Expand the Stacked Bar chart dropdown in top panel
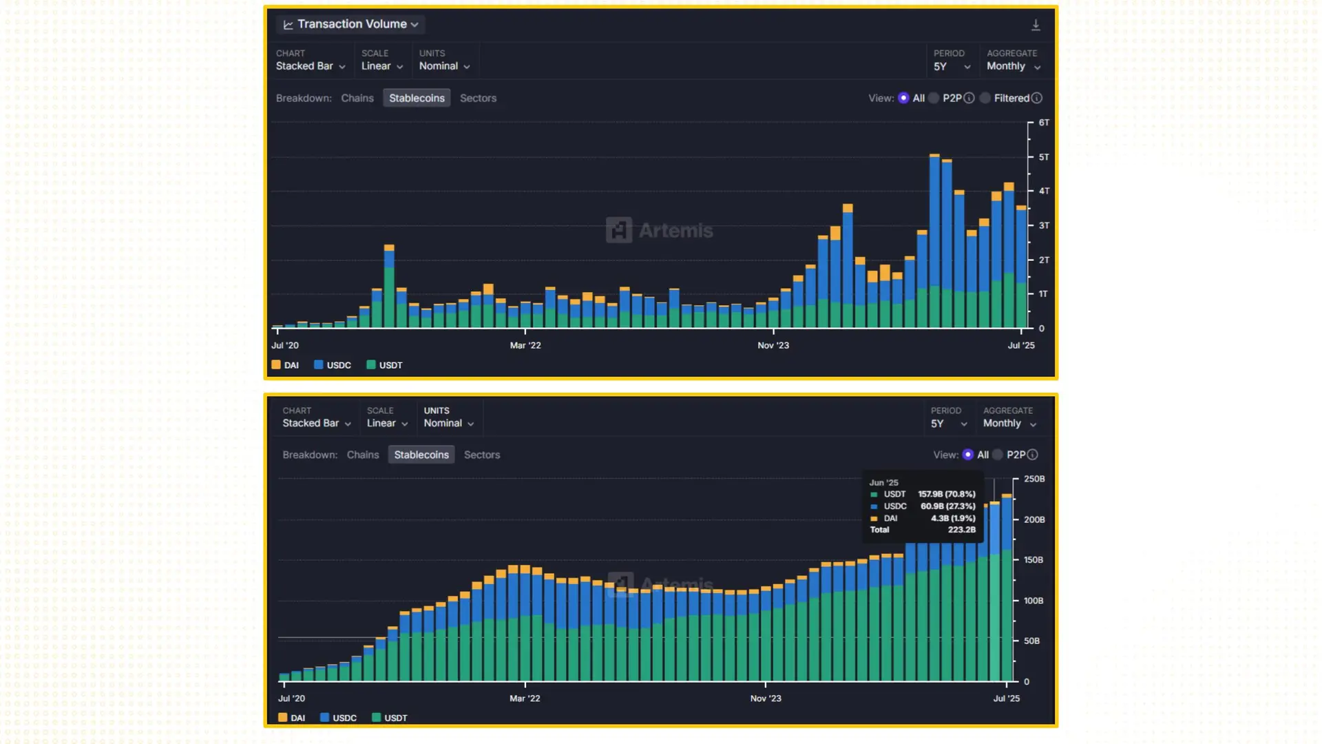The image size is (1322, 744). click(311, 66)
